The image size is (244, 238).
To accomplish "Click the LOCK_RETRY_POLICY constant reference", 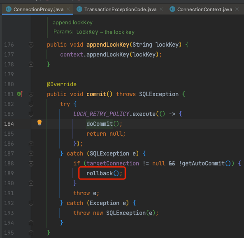I will (101, 114).
